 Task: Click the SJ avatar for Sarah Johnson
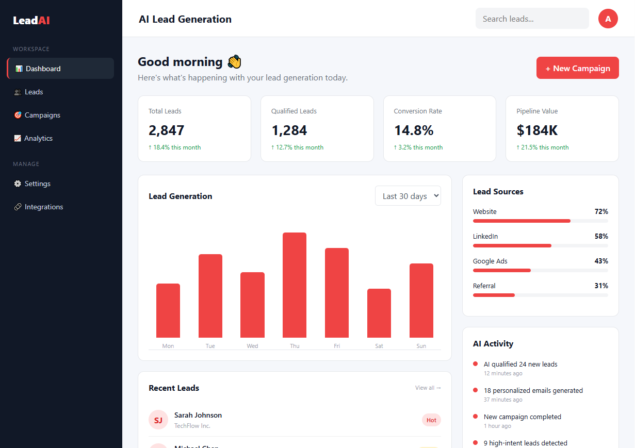[x=158, y=420]
